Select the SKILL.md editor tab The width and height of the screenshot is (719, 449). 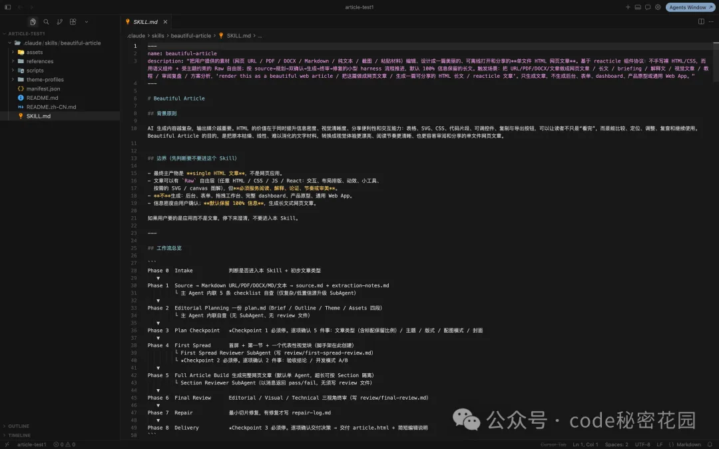click(x=146, y=21)
